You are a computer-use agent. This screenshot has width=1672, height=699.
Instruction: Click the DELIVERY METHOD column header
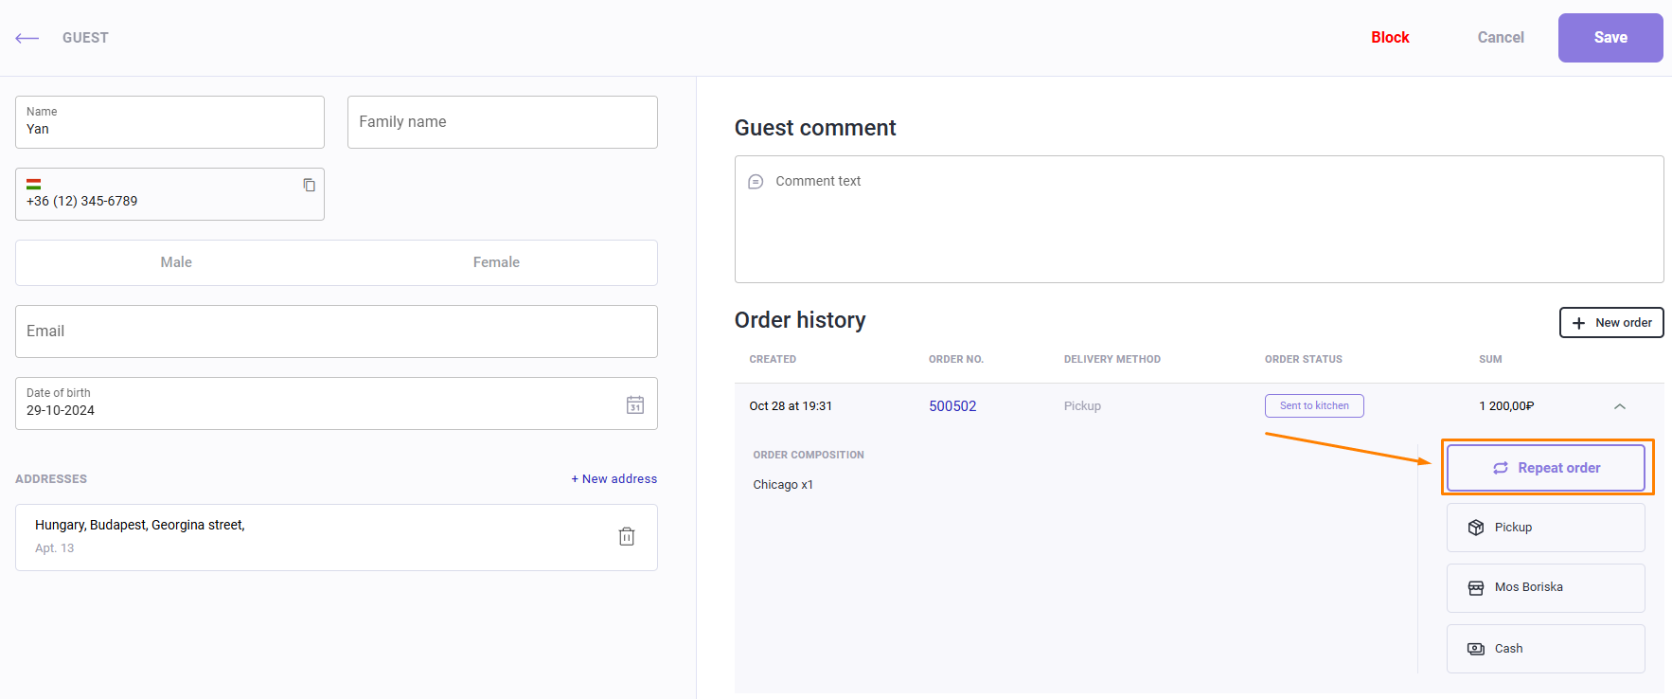[1112, 360]
